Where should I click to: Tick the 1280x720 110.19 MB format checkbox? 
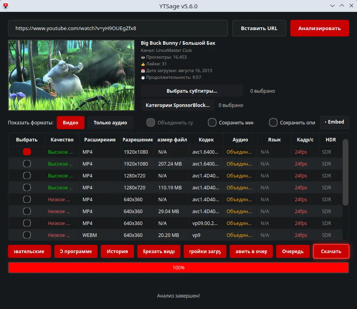coord(27,188)
